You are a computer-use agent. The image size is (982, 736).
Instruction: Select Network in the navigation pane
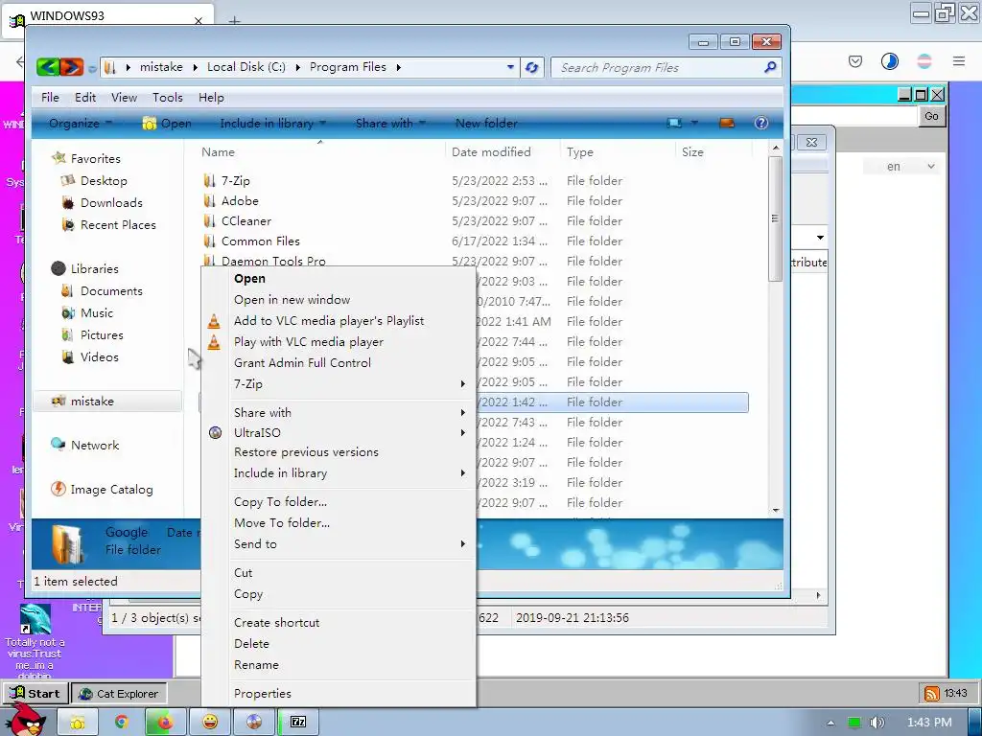[85, 445]
